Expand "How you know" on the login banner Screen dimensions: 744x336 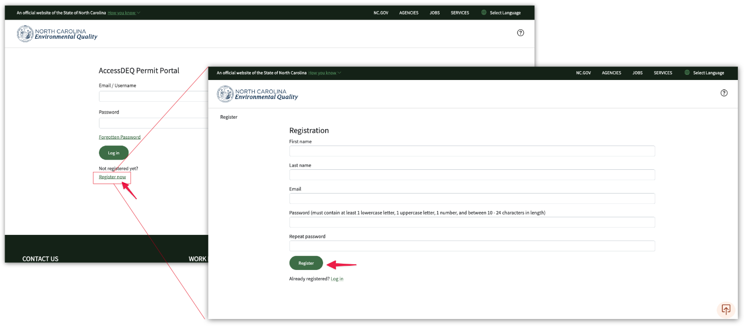tap(122, 13)
